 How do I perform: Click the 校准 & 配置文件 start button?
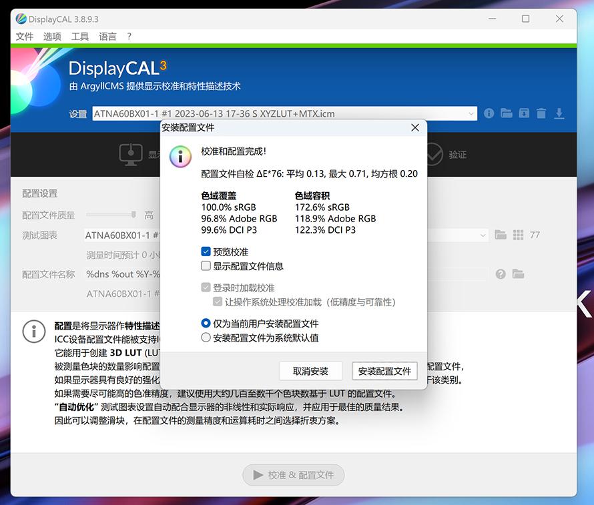click(294, 475)
